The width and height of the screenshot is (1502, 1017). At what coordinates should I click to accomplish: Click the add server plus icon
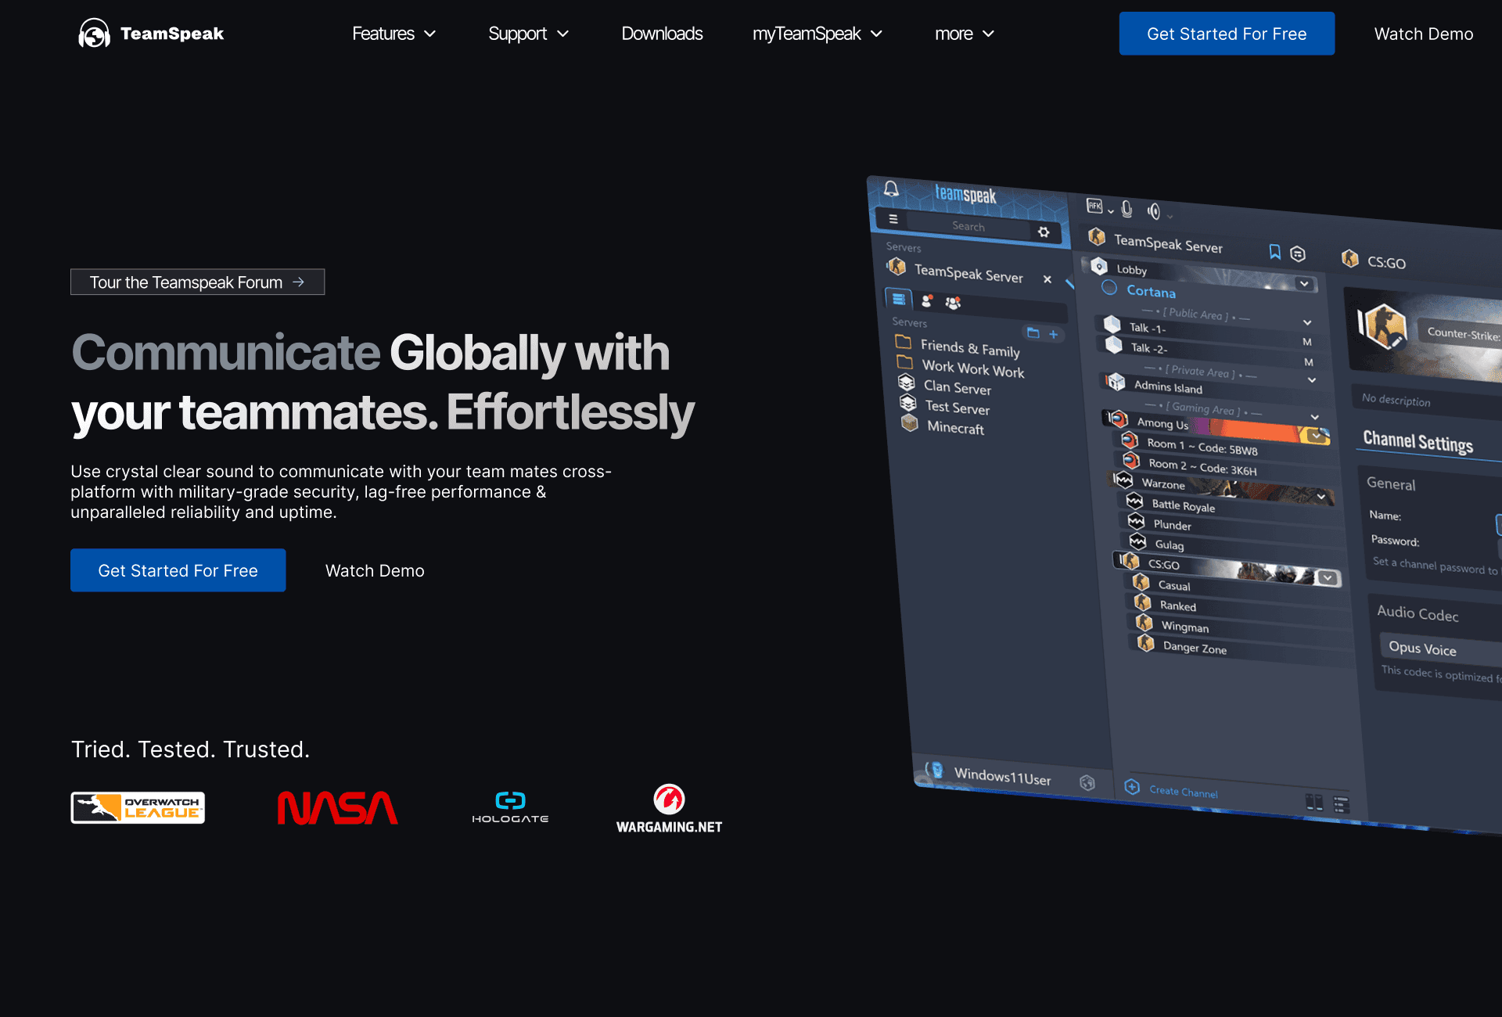pos(1054,334)
